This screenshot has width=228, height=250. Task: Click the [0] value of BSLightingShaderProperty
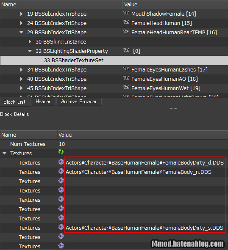(x=136, y=51)
